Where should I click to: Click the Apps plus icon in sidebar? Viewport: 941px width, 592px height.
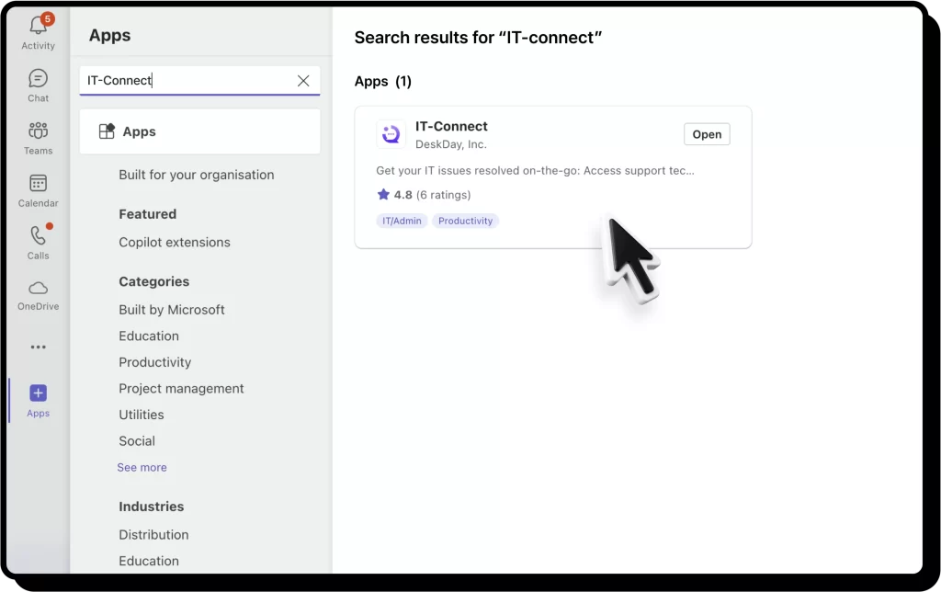coord(38,393)
